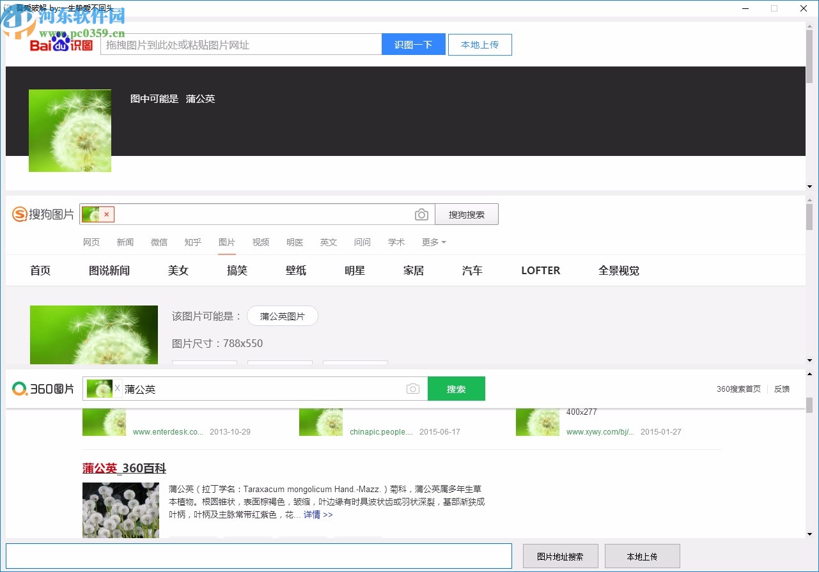Click the 蒲公英图片 suggestion pill
The image size is (819, 572).
pyautogui.click(x=282, y=316)
